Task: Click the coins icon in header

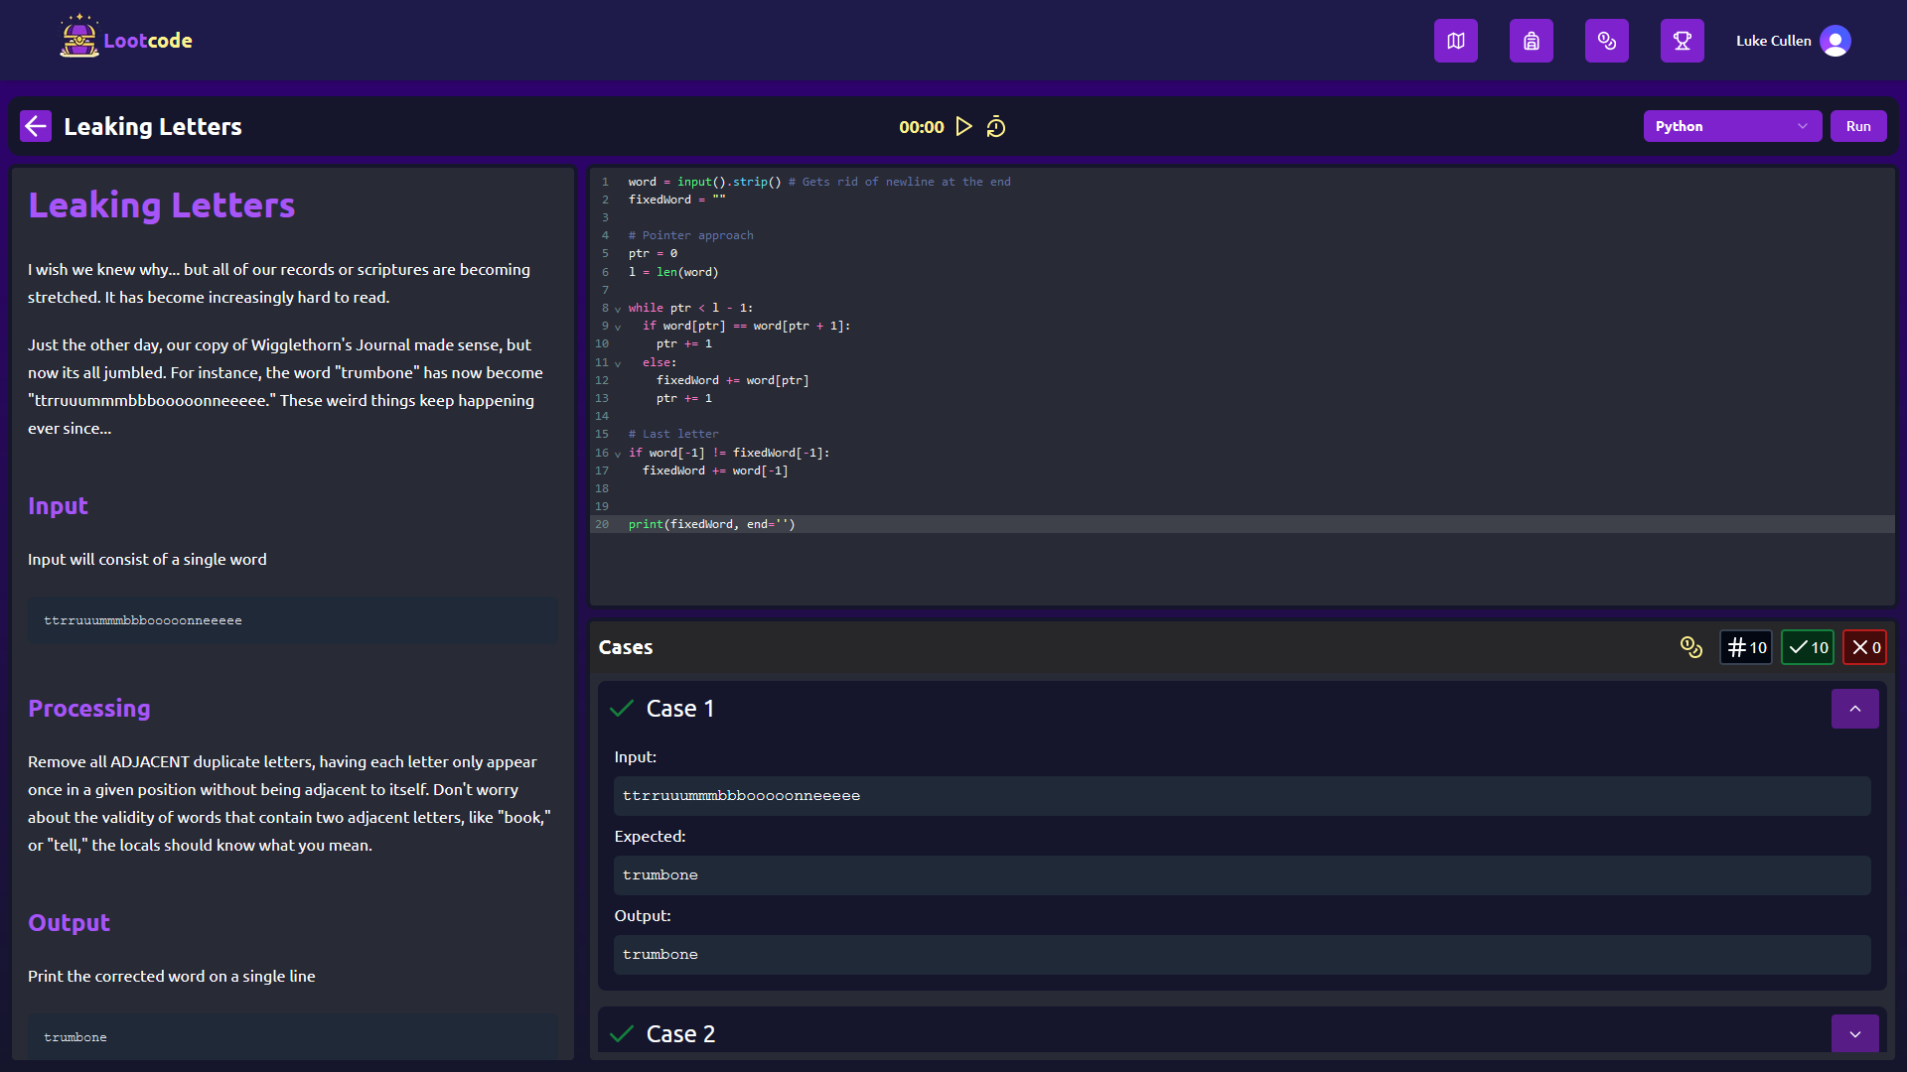Action: 1606,41
